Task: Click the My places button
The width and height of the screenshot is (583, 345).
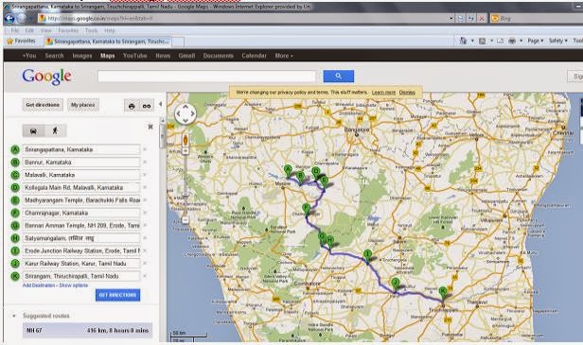Action: pyautogui.click(x=83, y=105)
